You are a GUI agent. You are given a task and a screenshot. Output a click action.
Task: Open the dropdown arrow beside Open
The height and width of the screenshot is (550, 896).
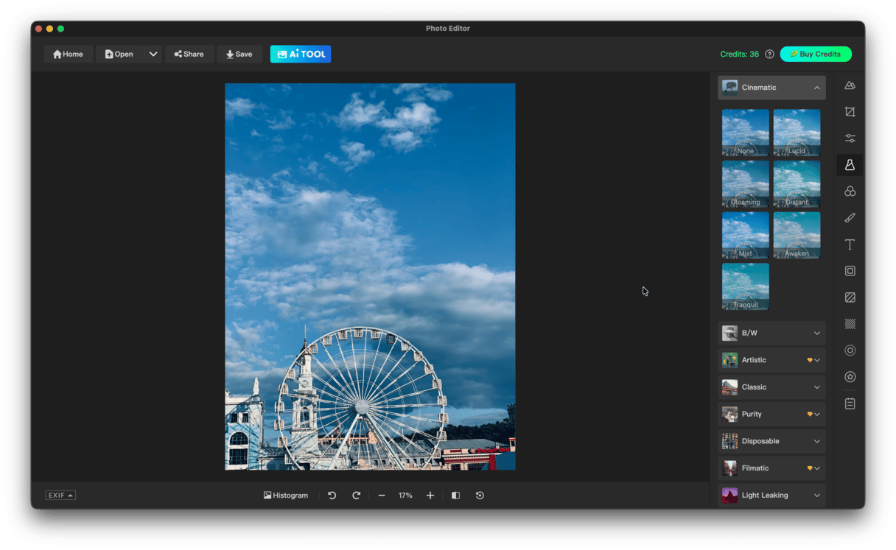click(153, 54)
